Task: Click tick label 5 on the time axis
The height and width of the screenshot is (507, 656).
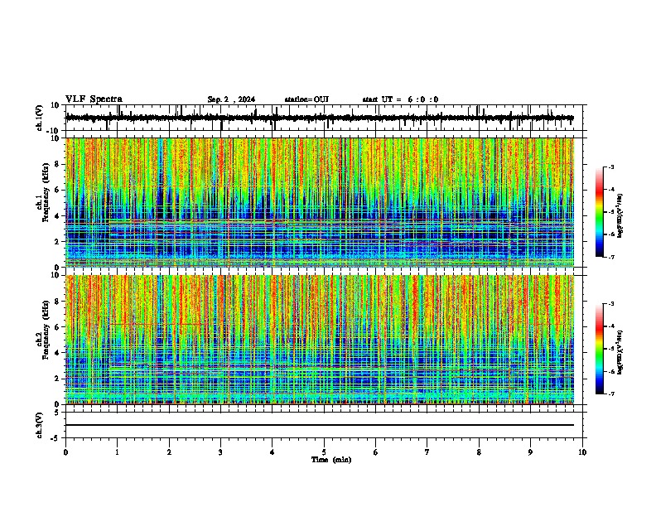Action: click(324, 452)
